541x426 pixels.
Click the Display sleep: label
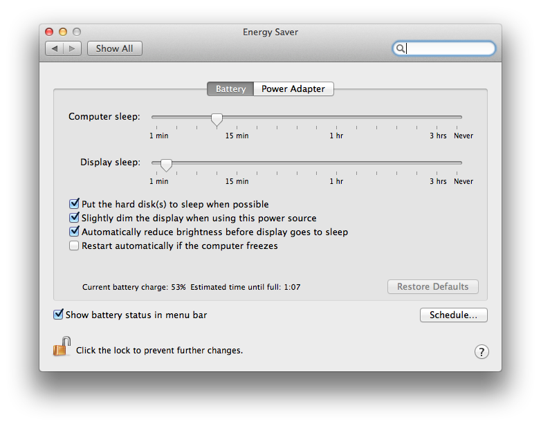[111, 162]
